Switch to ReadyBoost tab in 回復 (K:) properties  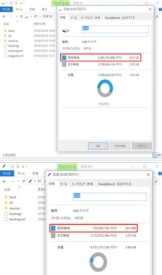107,184
